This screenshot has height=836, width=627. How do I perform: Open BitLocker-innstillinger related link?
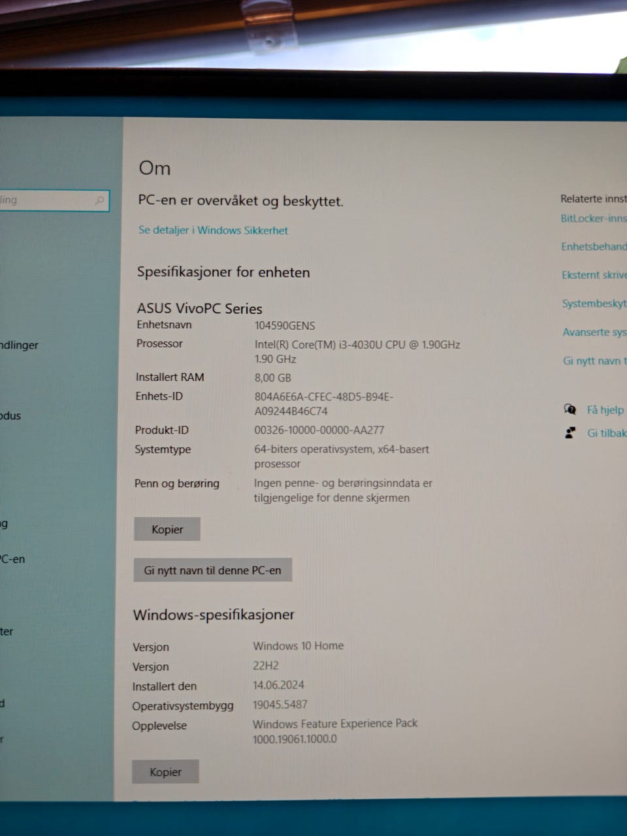coord(593,218)
